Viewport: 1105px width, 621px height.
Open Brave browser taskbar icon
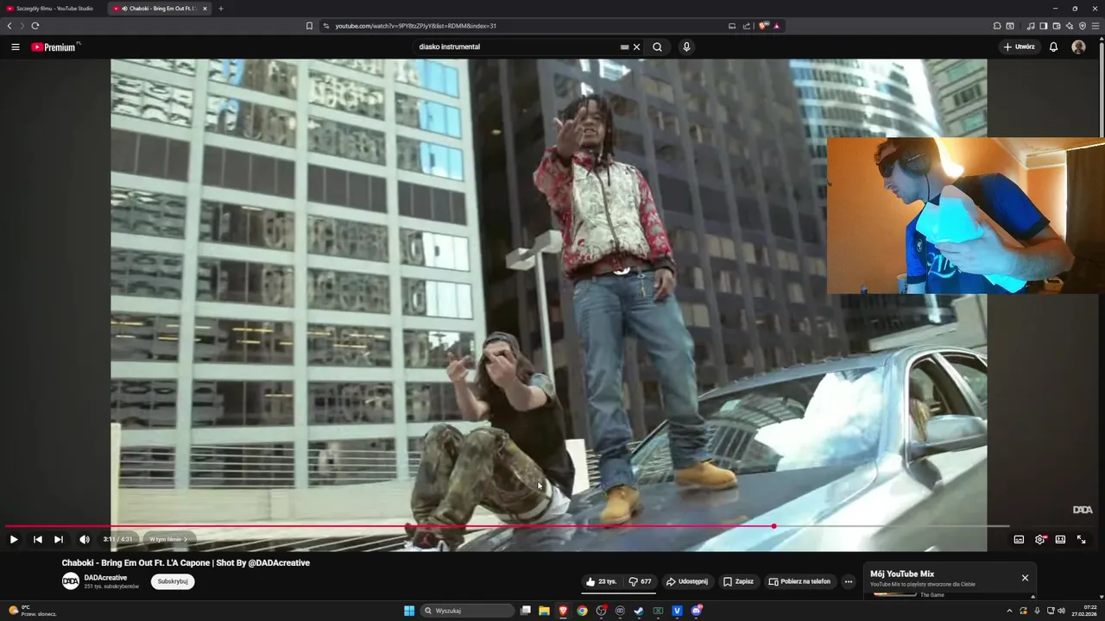[x=564, y=611]
